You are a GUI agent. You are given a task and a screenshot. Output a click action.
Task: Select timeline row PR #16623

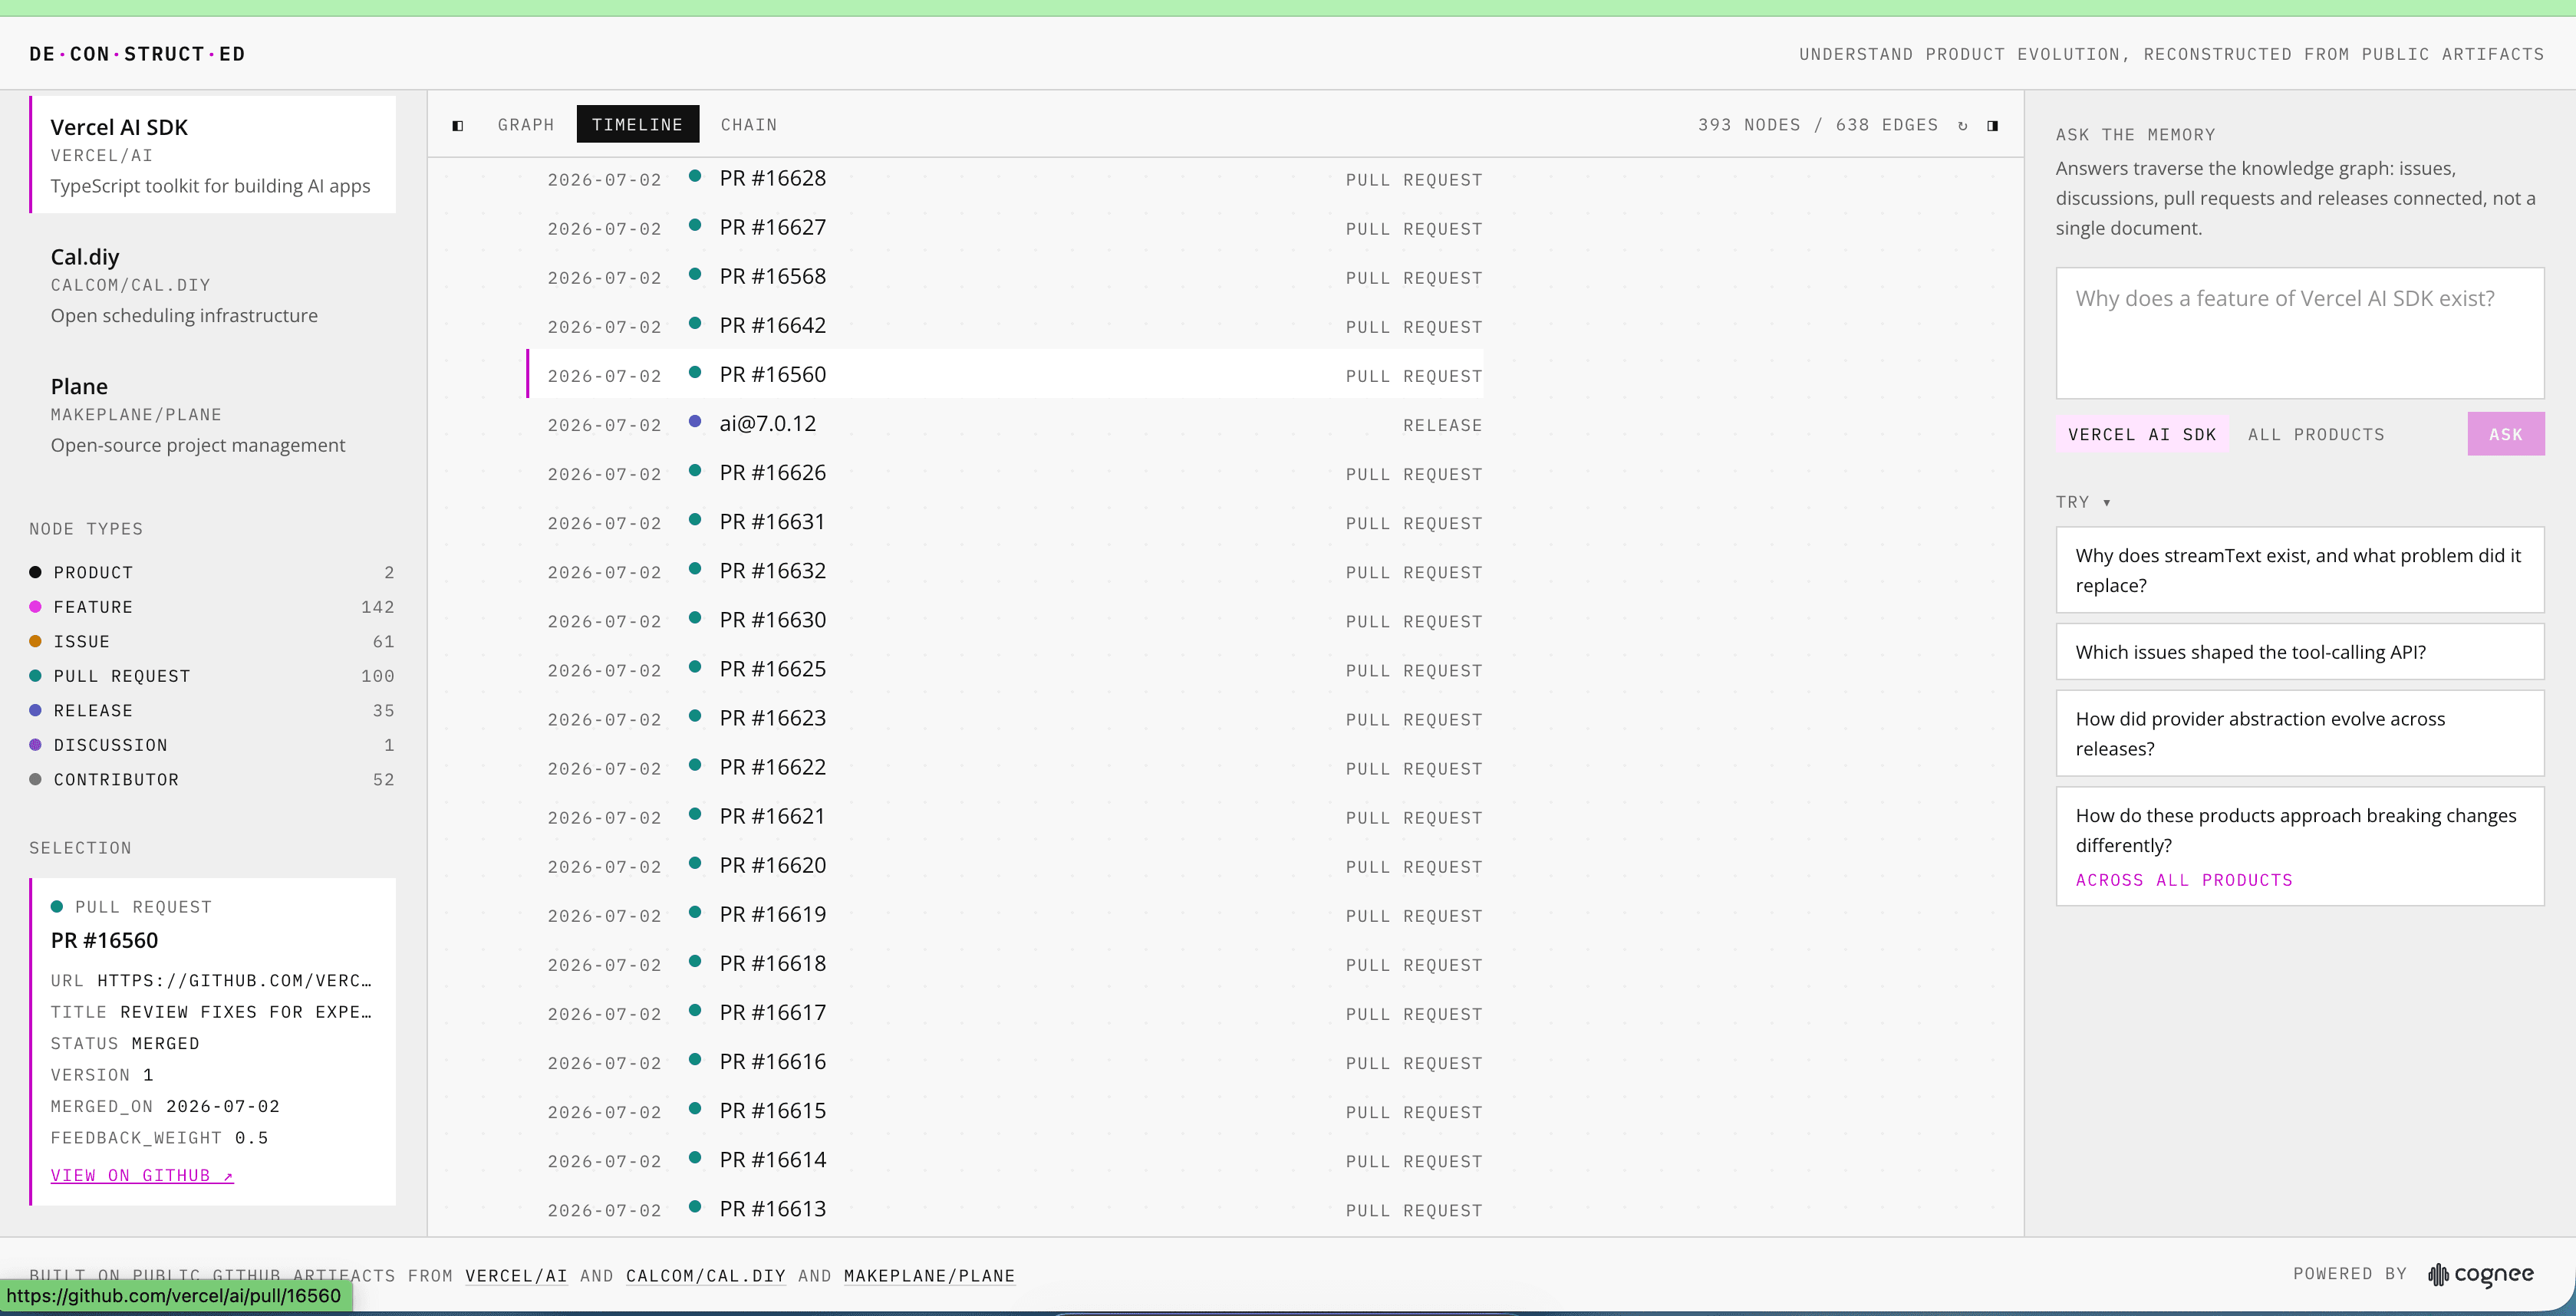[x=1005, y=717]
